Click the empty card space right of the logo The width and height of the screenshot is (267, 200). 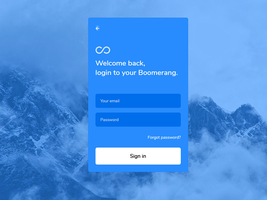tap(147, 50)
